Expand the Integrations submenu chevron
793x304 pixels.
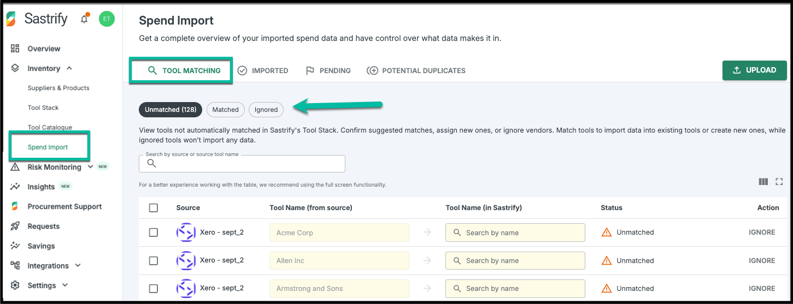click(x=78, y=266)
